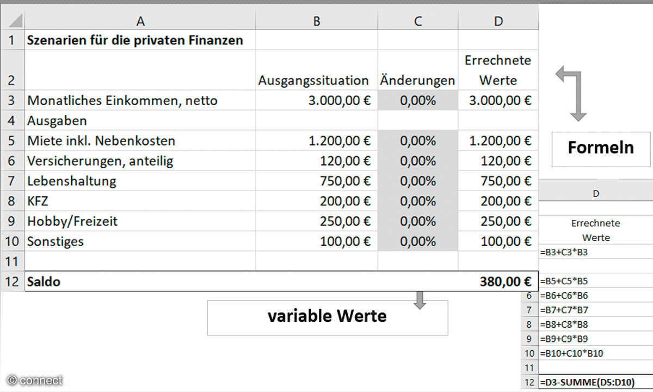Click Lebenshaltung value in Ausgangssituation column
Viewport: 653px width, 392px height.
[317, 181]
